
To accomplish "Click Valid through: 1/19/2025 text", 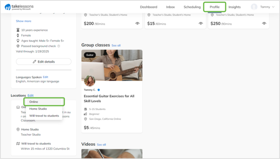I will pos(32,51).
